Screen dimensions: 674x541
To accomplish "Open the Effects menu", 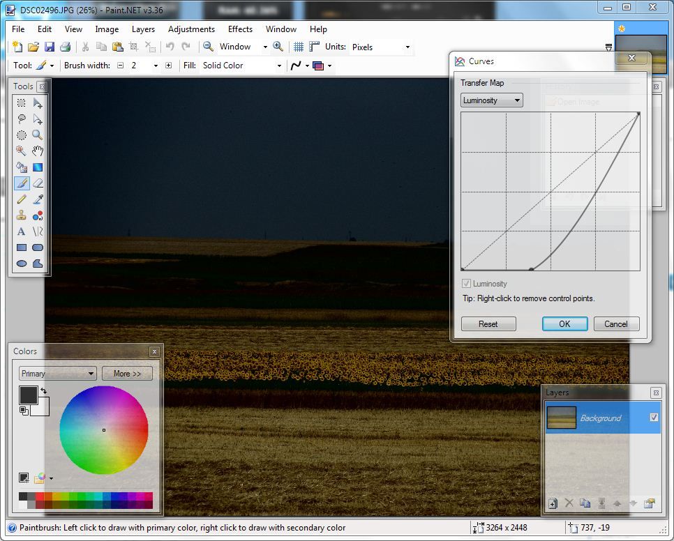I will coord(240,29).
